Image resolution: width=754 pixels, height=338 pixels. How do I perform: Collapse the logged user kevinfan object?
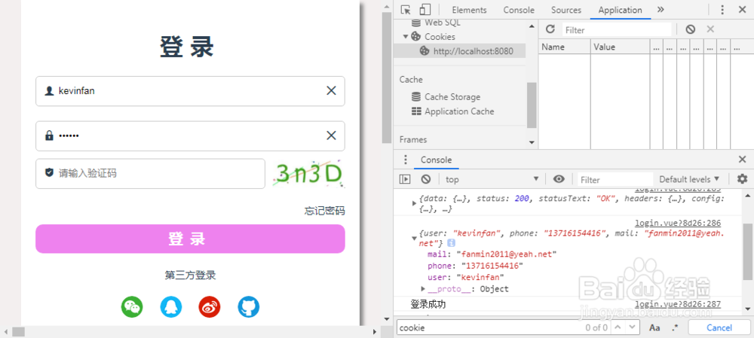(x=415, y=238)
